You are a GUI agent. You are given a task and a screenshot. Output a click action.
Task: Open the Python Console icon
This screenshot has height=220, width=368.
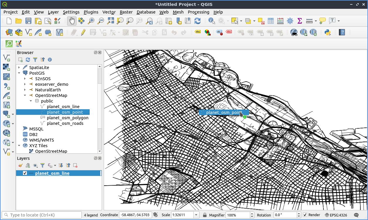(328, 32)
